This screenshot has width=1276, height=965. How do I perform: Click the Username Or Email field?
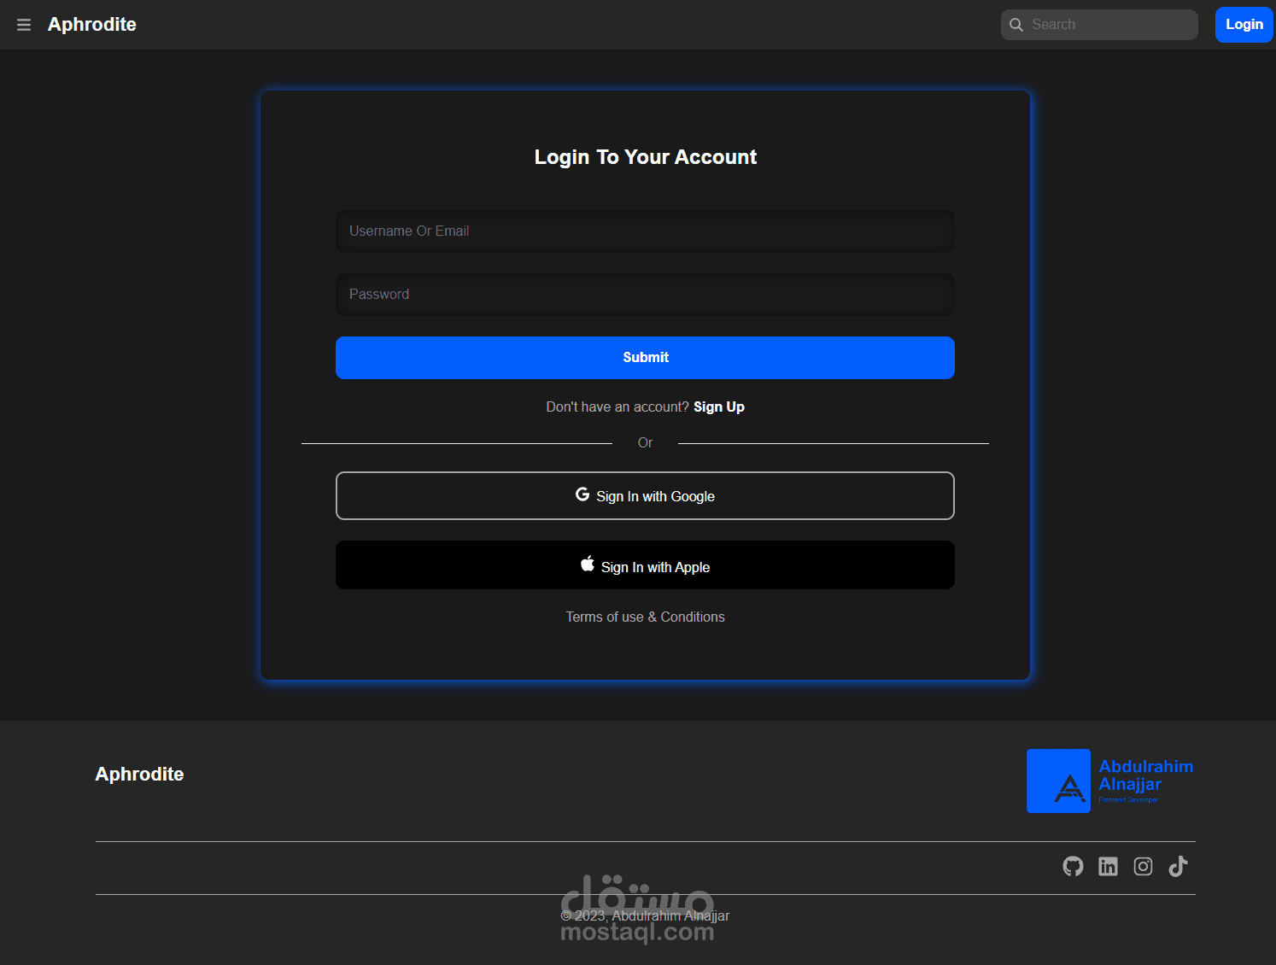(645, 231)
